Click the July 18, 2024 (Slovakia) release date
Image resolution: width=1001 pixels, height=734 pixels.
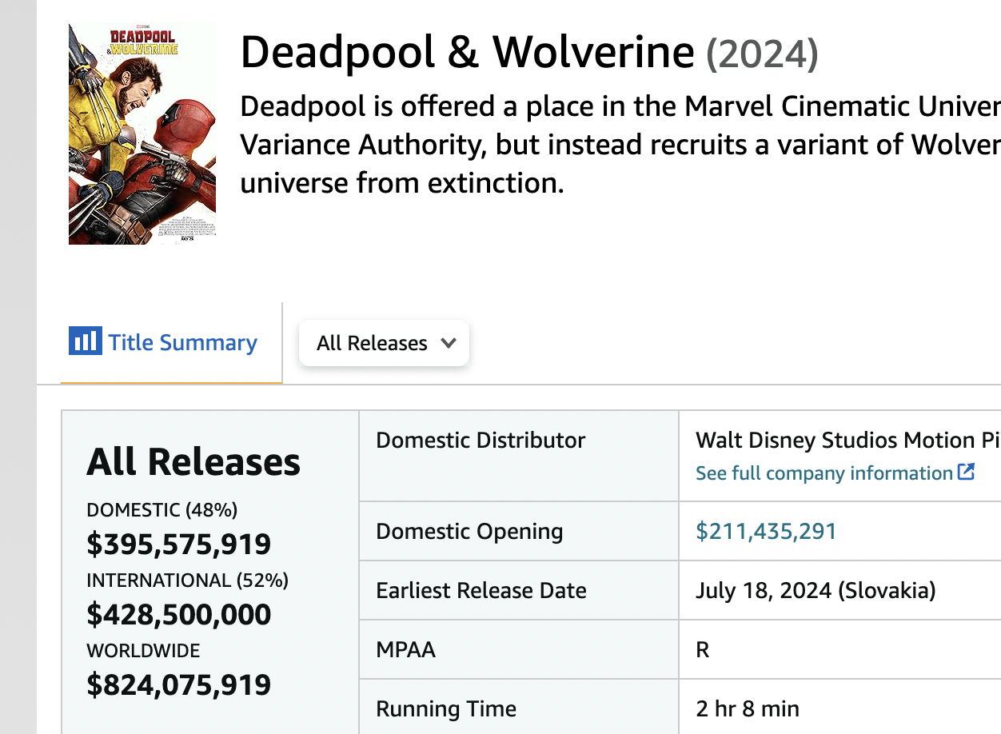816,591
